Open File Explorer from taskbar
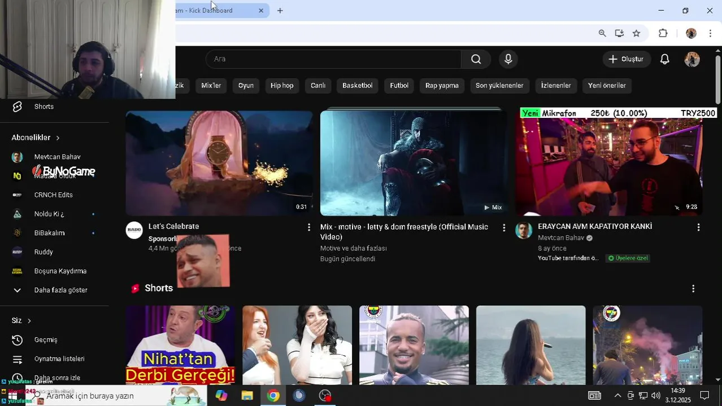The width and height of the screenshot is (722, 406). tap(247, 396)
